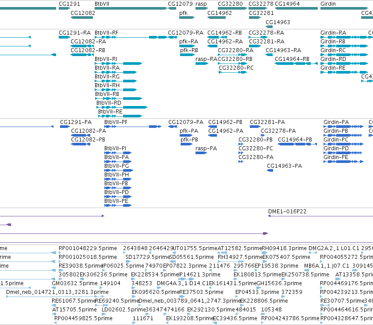The width and height of the screenshot is (373, 325).
Task: Click the CG12079 gene label
Action: pos(180,4)
